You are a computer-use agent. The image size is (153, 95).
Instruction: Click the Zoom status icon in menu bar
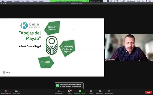[x=108, y=1]
